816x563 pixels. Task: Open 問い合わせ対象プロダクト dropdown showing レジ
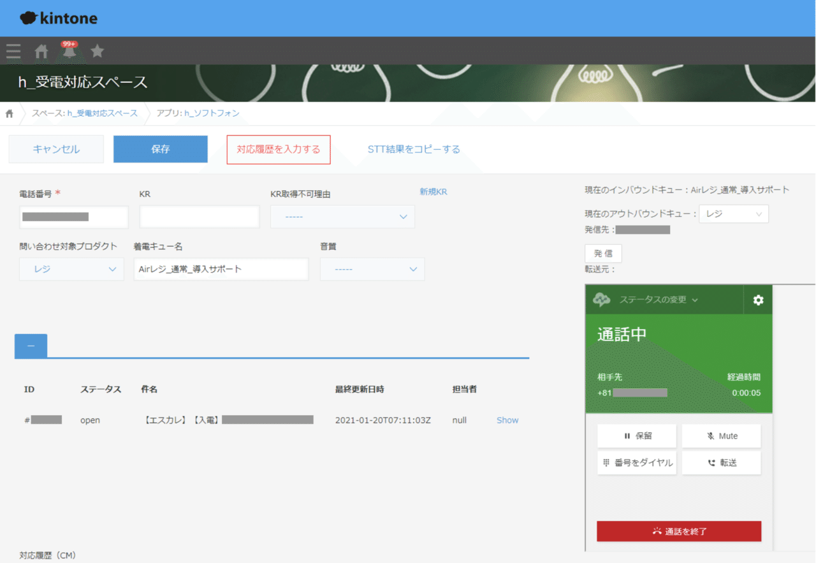pos(71,269)
